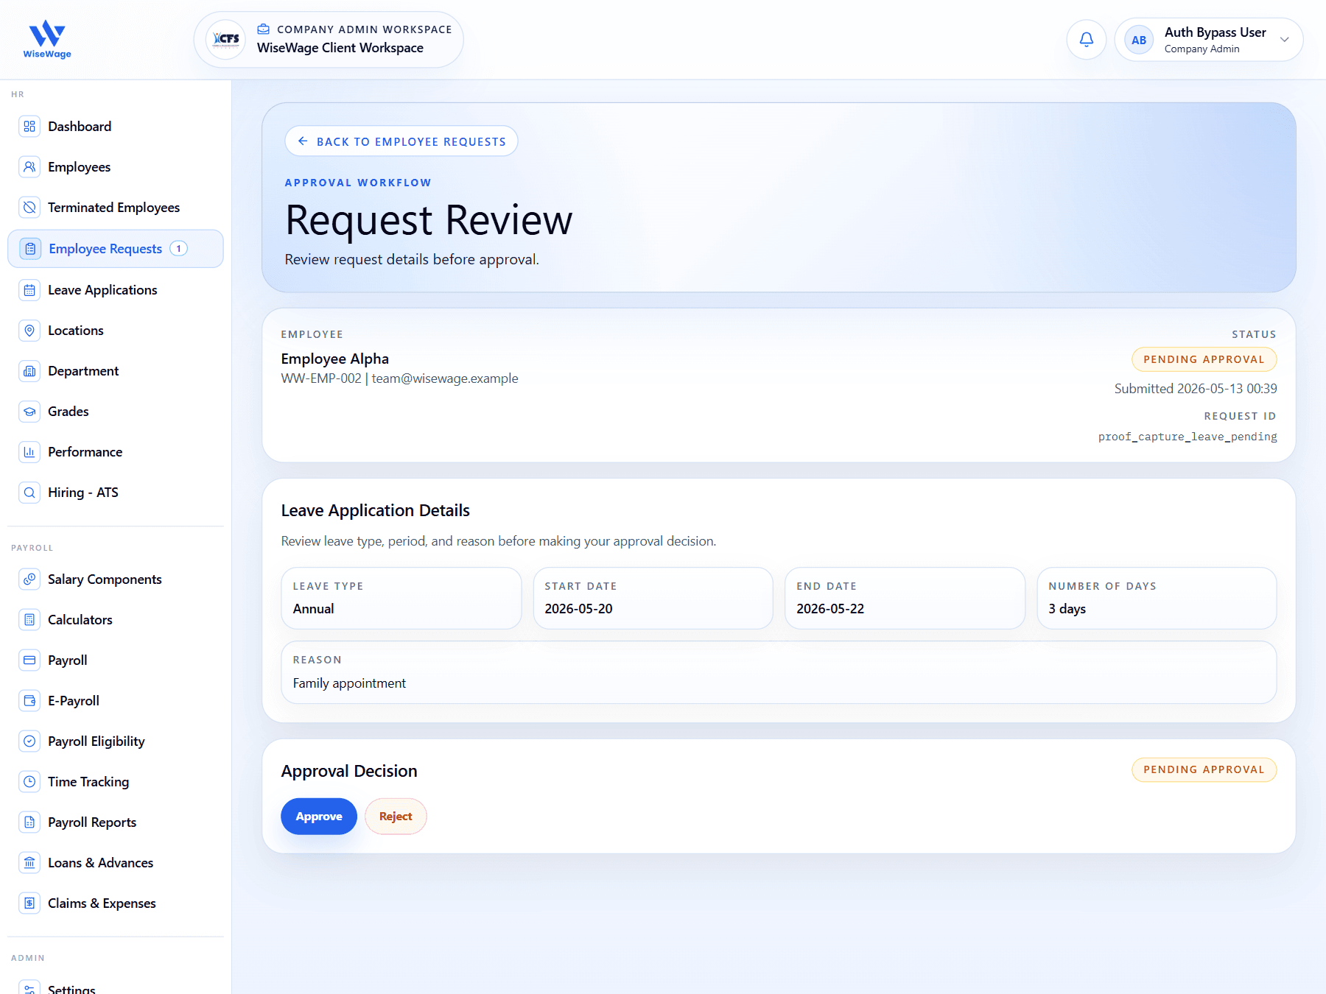The image size is (1326, 994).
Task: Click the Employee Requests count badge
Action: pyautogui.click(x=178, y=249)
